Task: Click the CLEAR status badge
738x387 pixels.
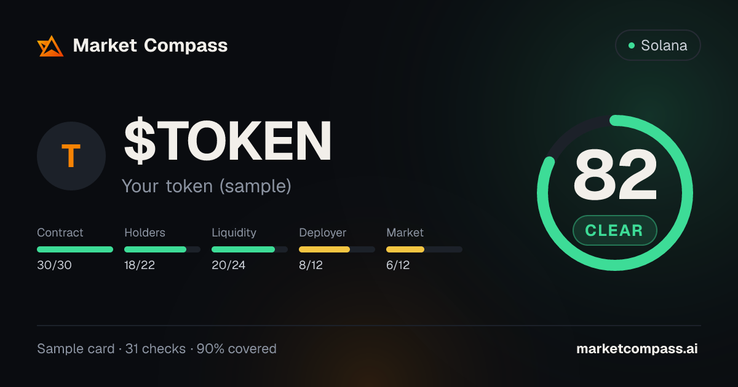Action: (x=614, y=230)
